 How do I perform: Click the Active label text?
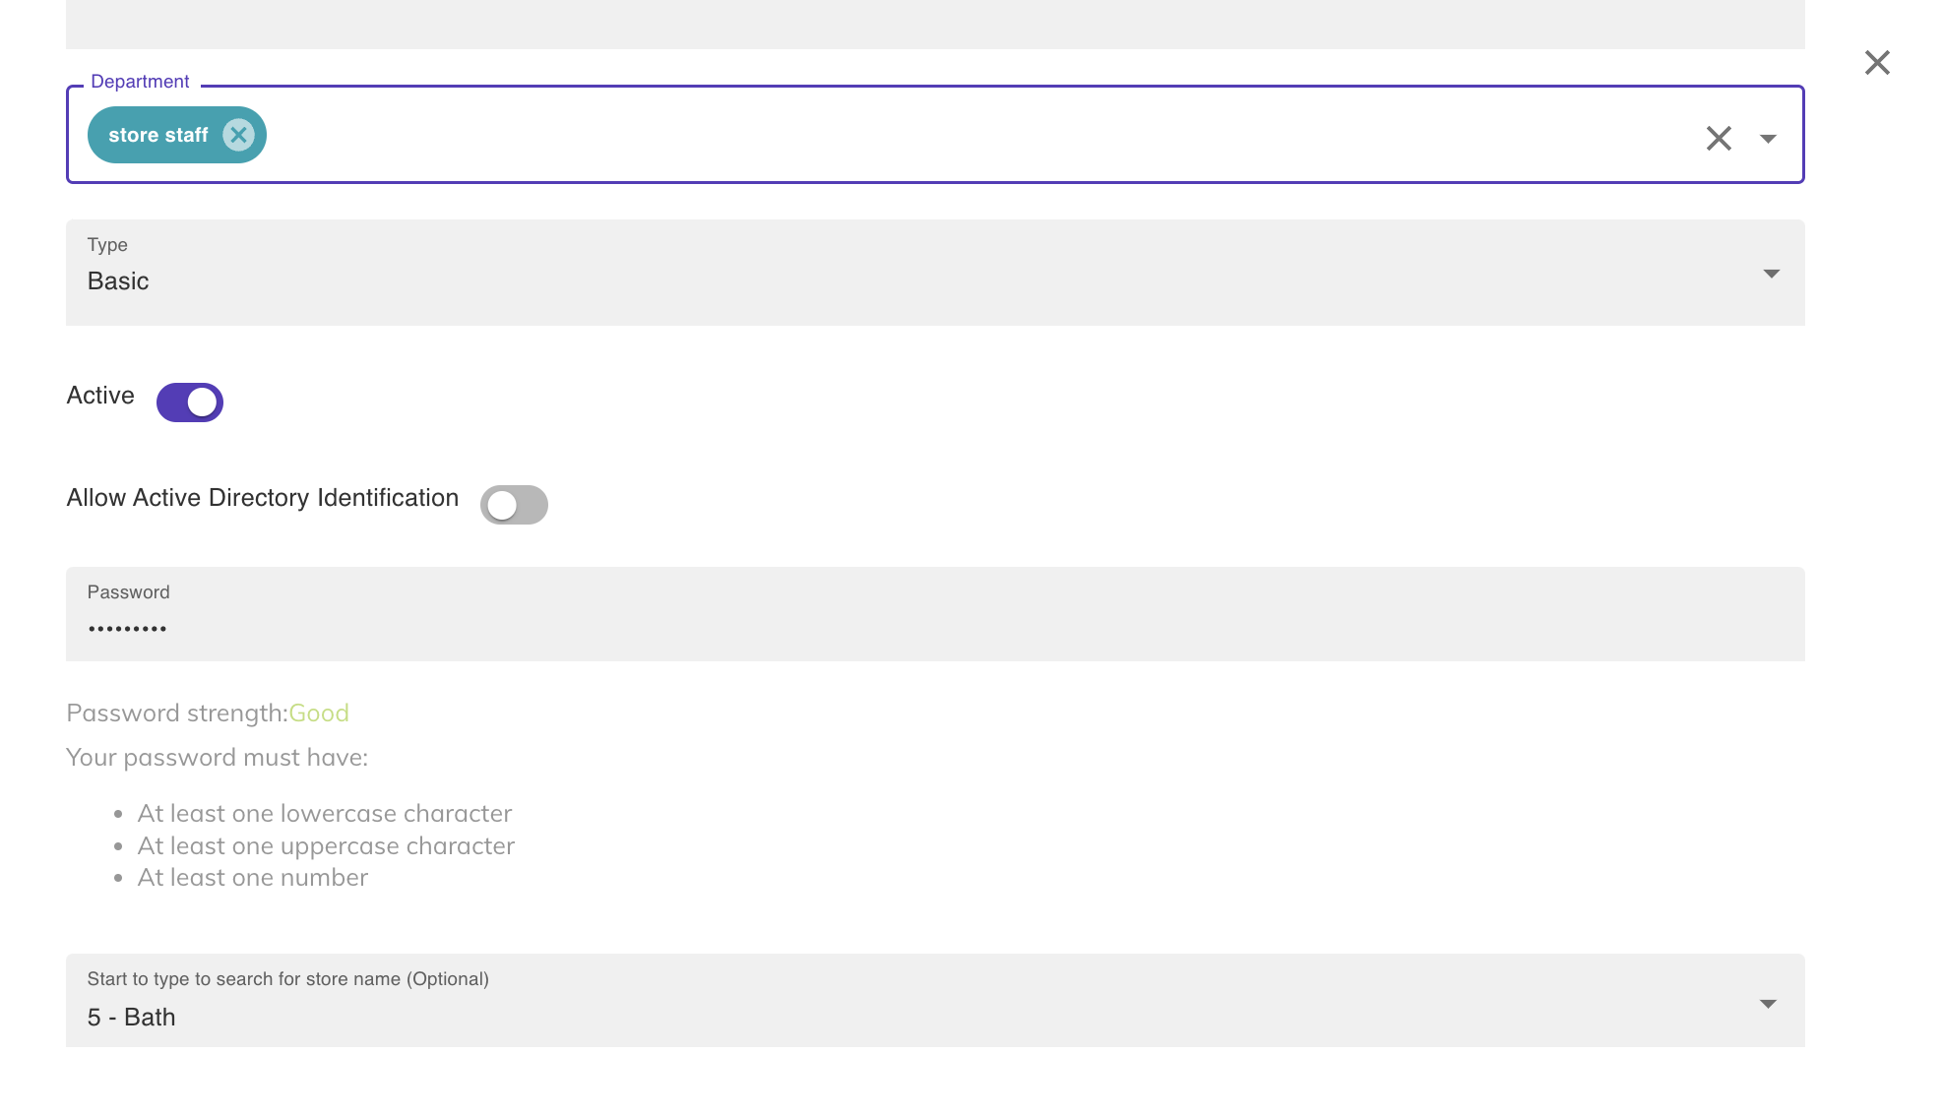coord(100,396)
